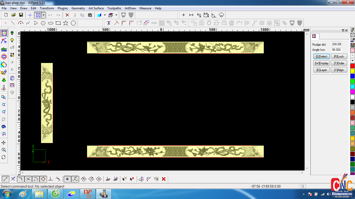
Task: Expand the wireframe box view dropdown
Action: pyautogui.click(x=116, y=15)
